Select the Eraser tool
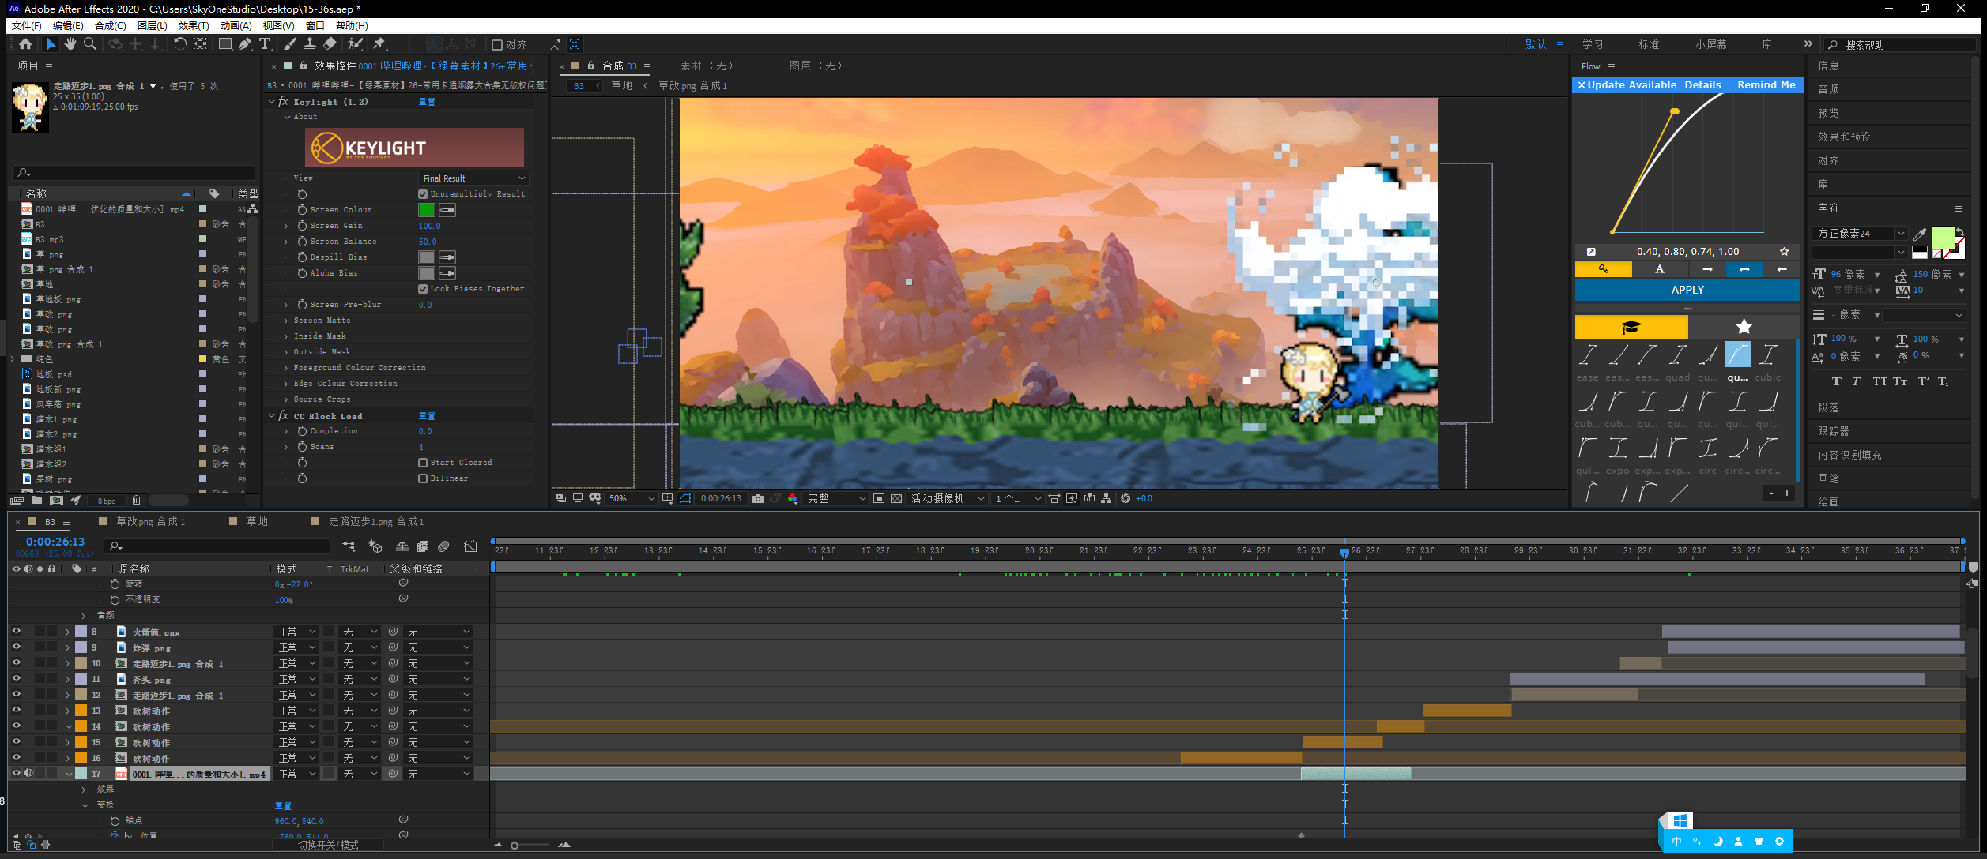The width and height of the screenshot is (1987, 859). tap(330, 44)
